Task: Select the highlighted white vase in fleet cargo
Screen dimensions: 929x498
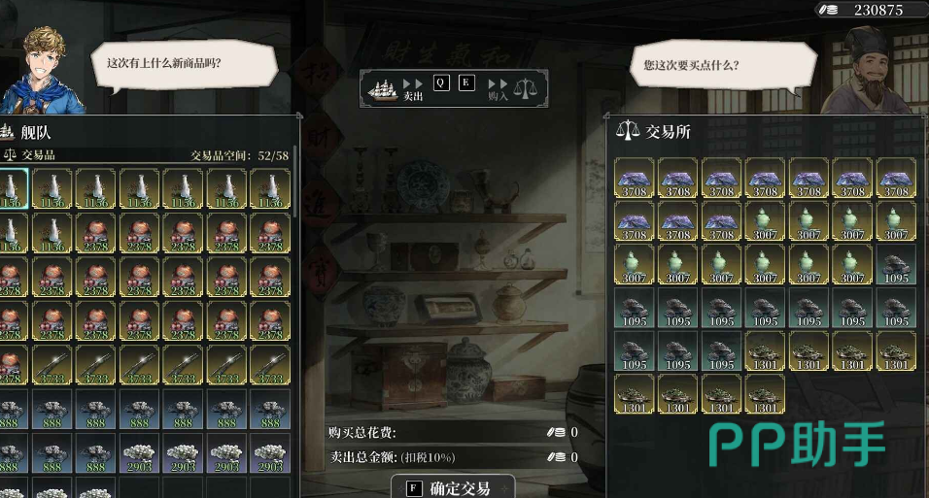Action: [x=13, y=188]
